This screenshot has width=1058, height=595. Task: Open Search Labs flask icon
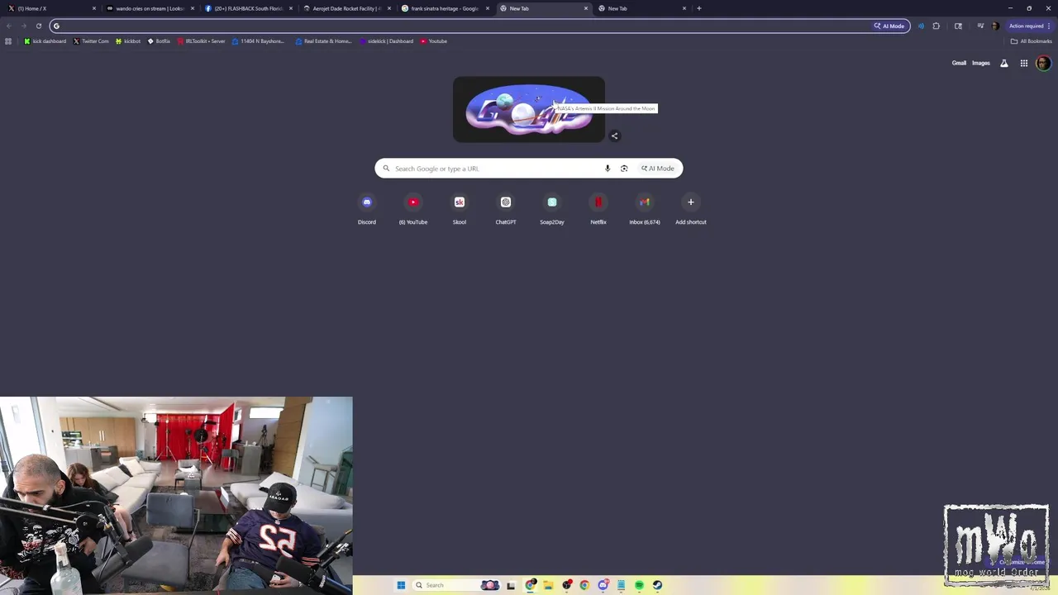tap(1004, 63)
